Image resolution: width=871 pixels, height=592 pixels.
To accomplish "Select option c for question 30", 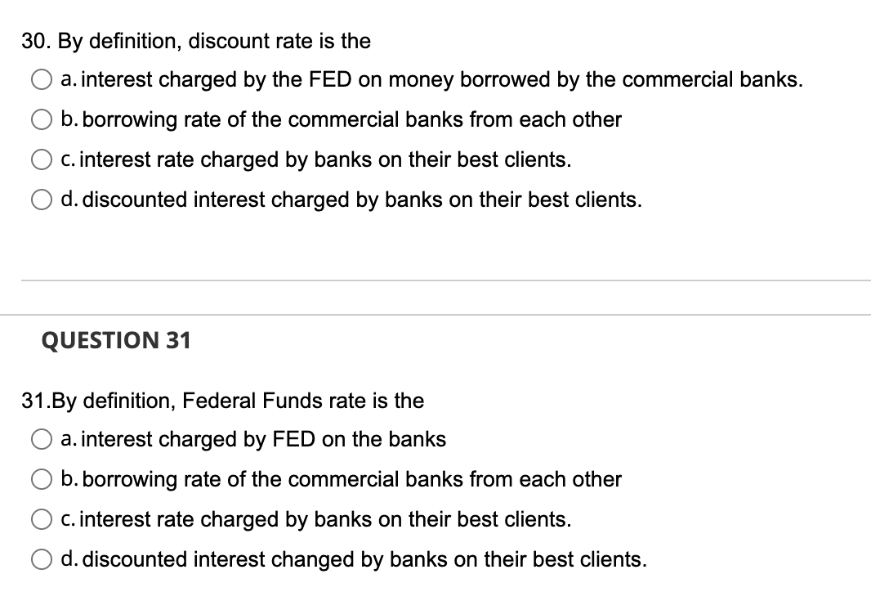I will (42, 159).
